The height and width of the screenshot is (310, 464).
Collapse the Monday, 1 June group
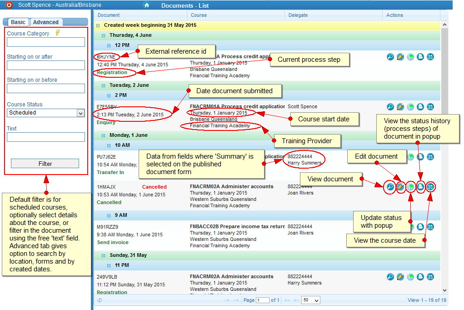coord(103,135)
